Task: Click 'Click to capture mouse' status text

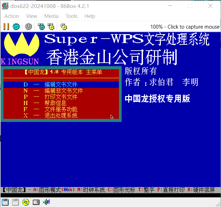Action: point(194,27)
